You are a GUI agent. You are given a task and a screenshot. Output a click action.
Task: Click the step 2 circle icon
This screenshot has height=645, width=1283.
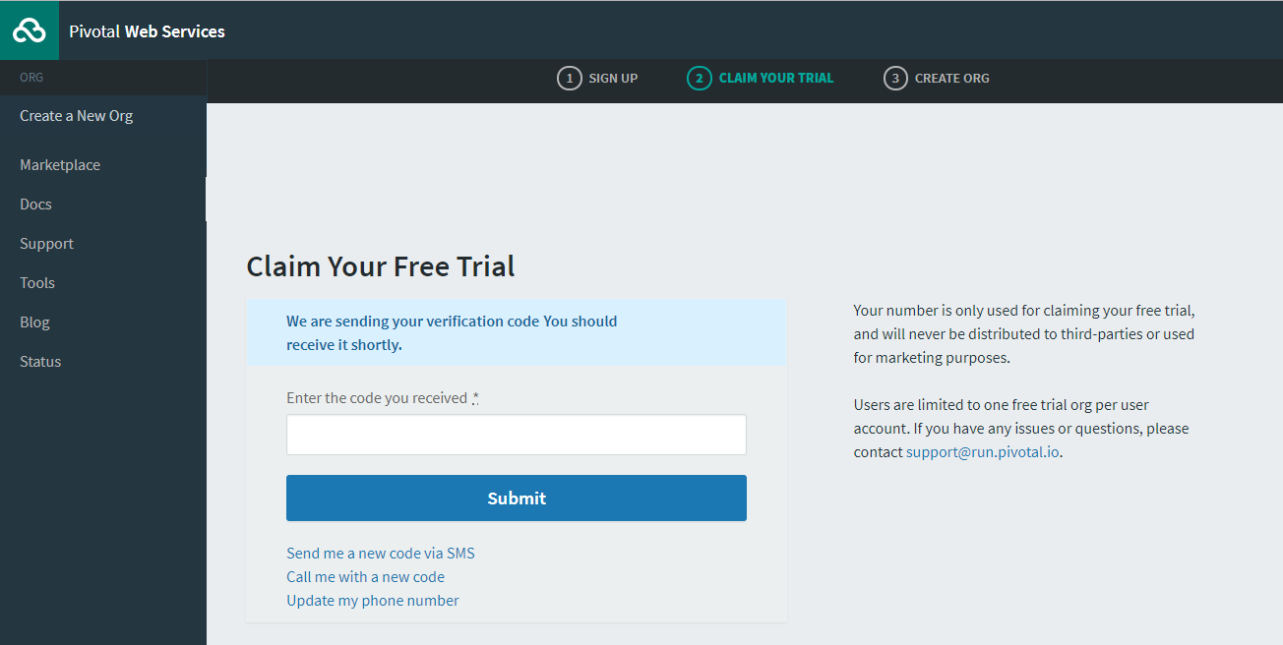pos(699,79)
